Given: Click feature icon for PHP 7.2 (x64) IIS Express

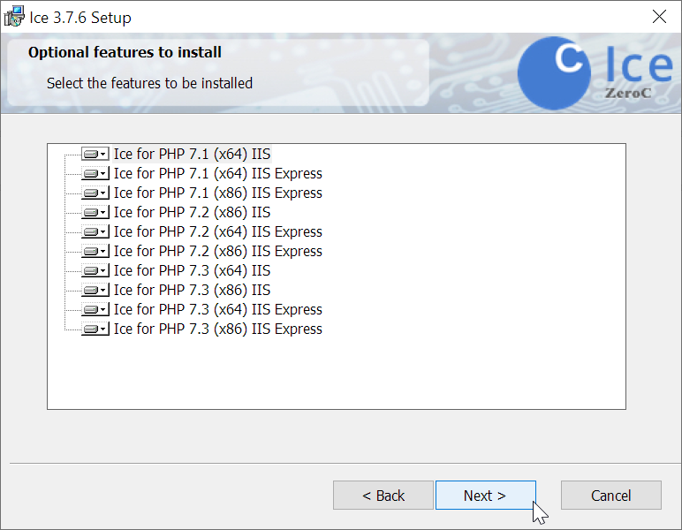Looking at the screenshot, I should [95, 231].
